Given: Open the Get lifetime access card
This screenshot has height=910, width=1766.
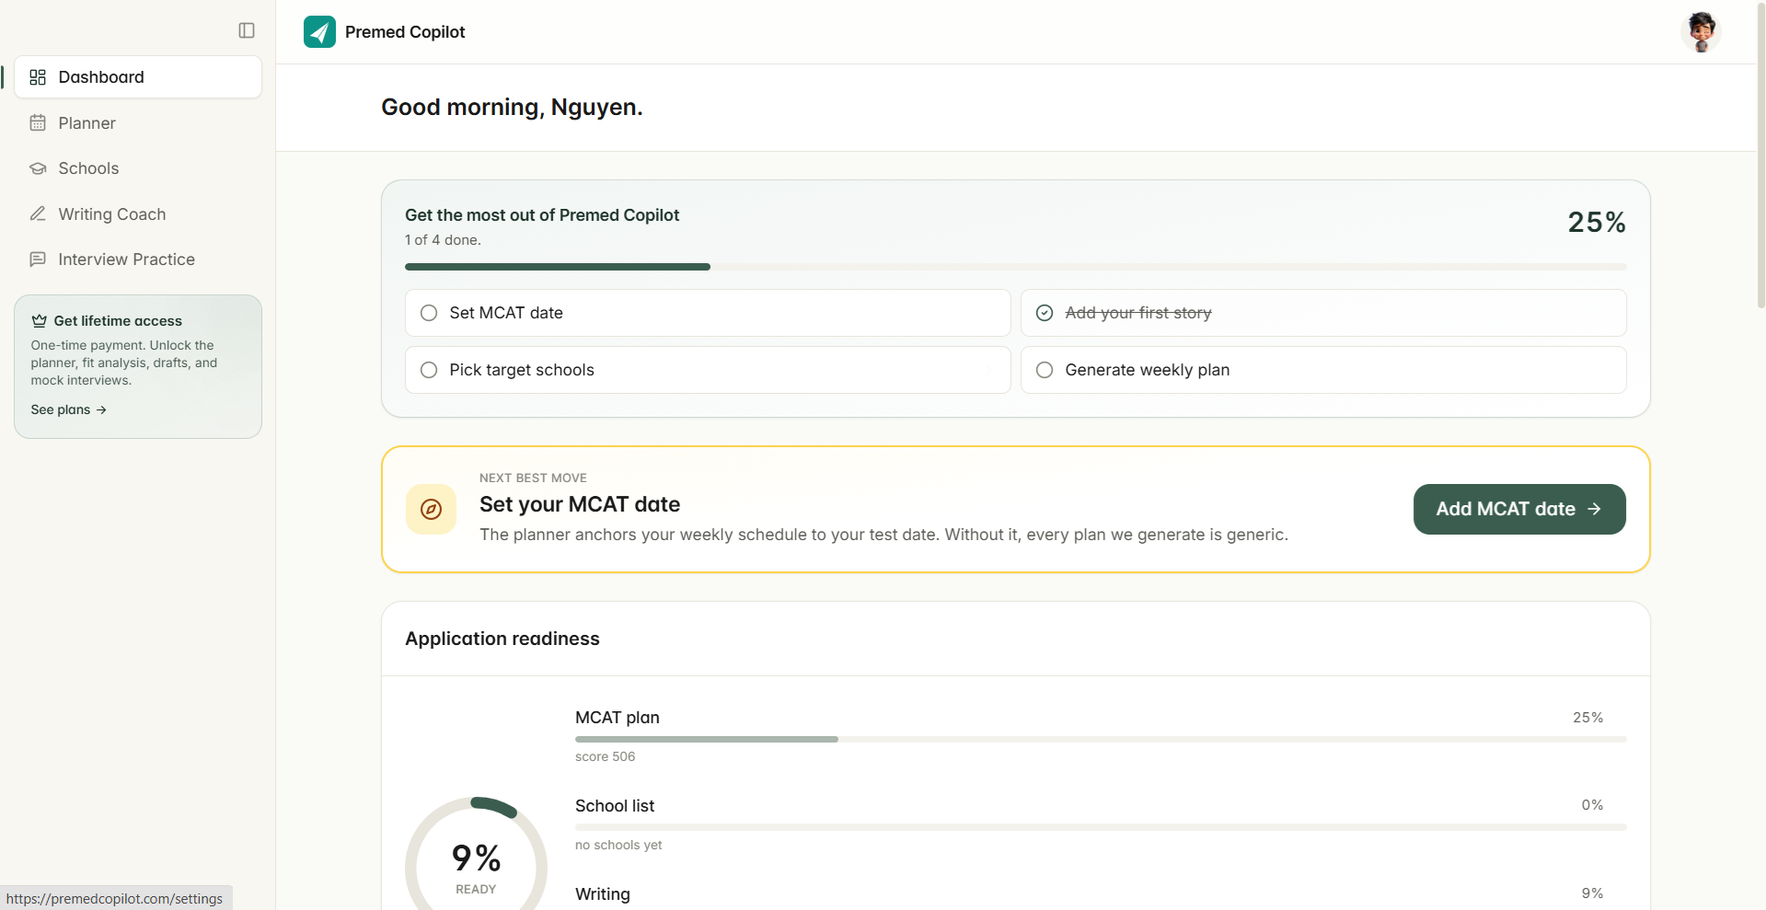Looking at the screenshot, I should pyautogui.click(x=138, y=366).
